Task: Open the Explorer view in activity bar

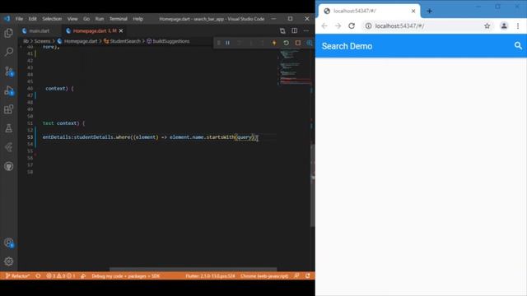Action: tap(9, 33)
